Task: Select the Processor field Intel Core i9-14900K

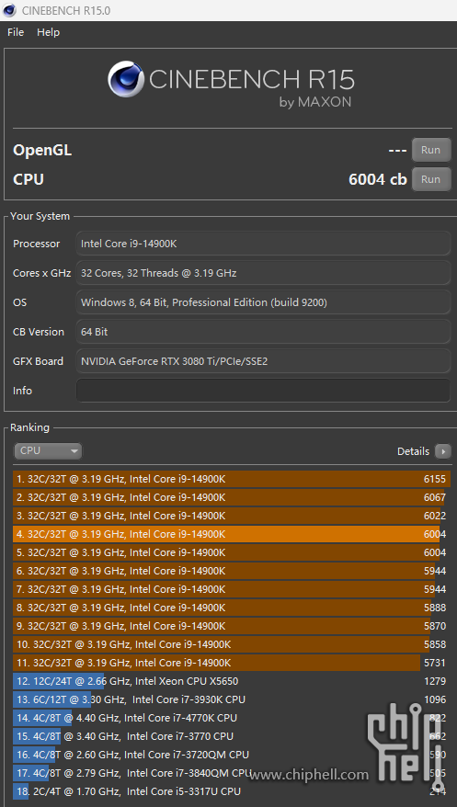Action: tap(263, 244)
